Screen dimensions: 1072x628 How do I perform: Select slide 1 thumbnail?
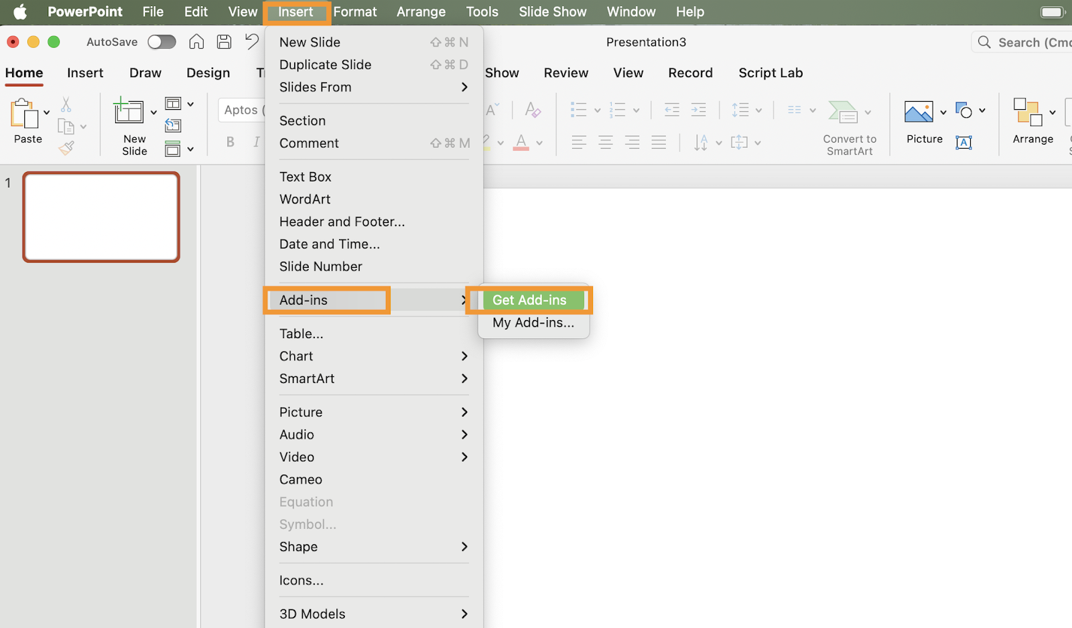click(x=101, y=217)
